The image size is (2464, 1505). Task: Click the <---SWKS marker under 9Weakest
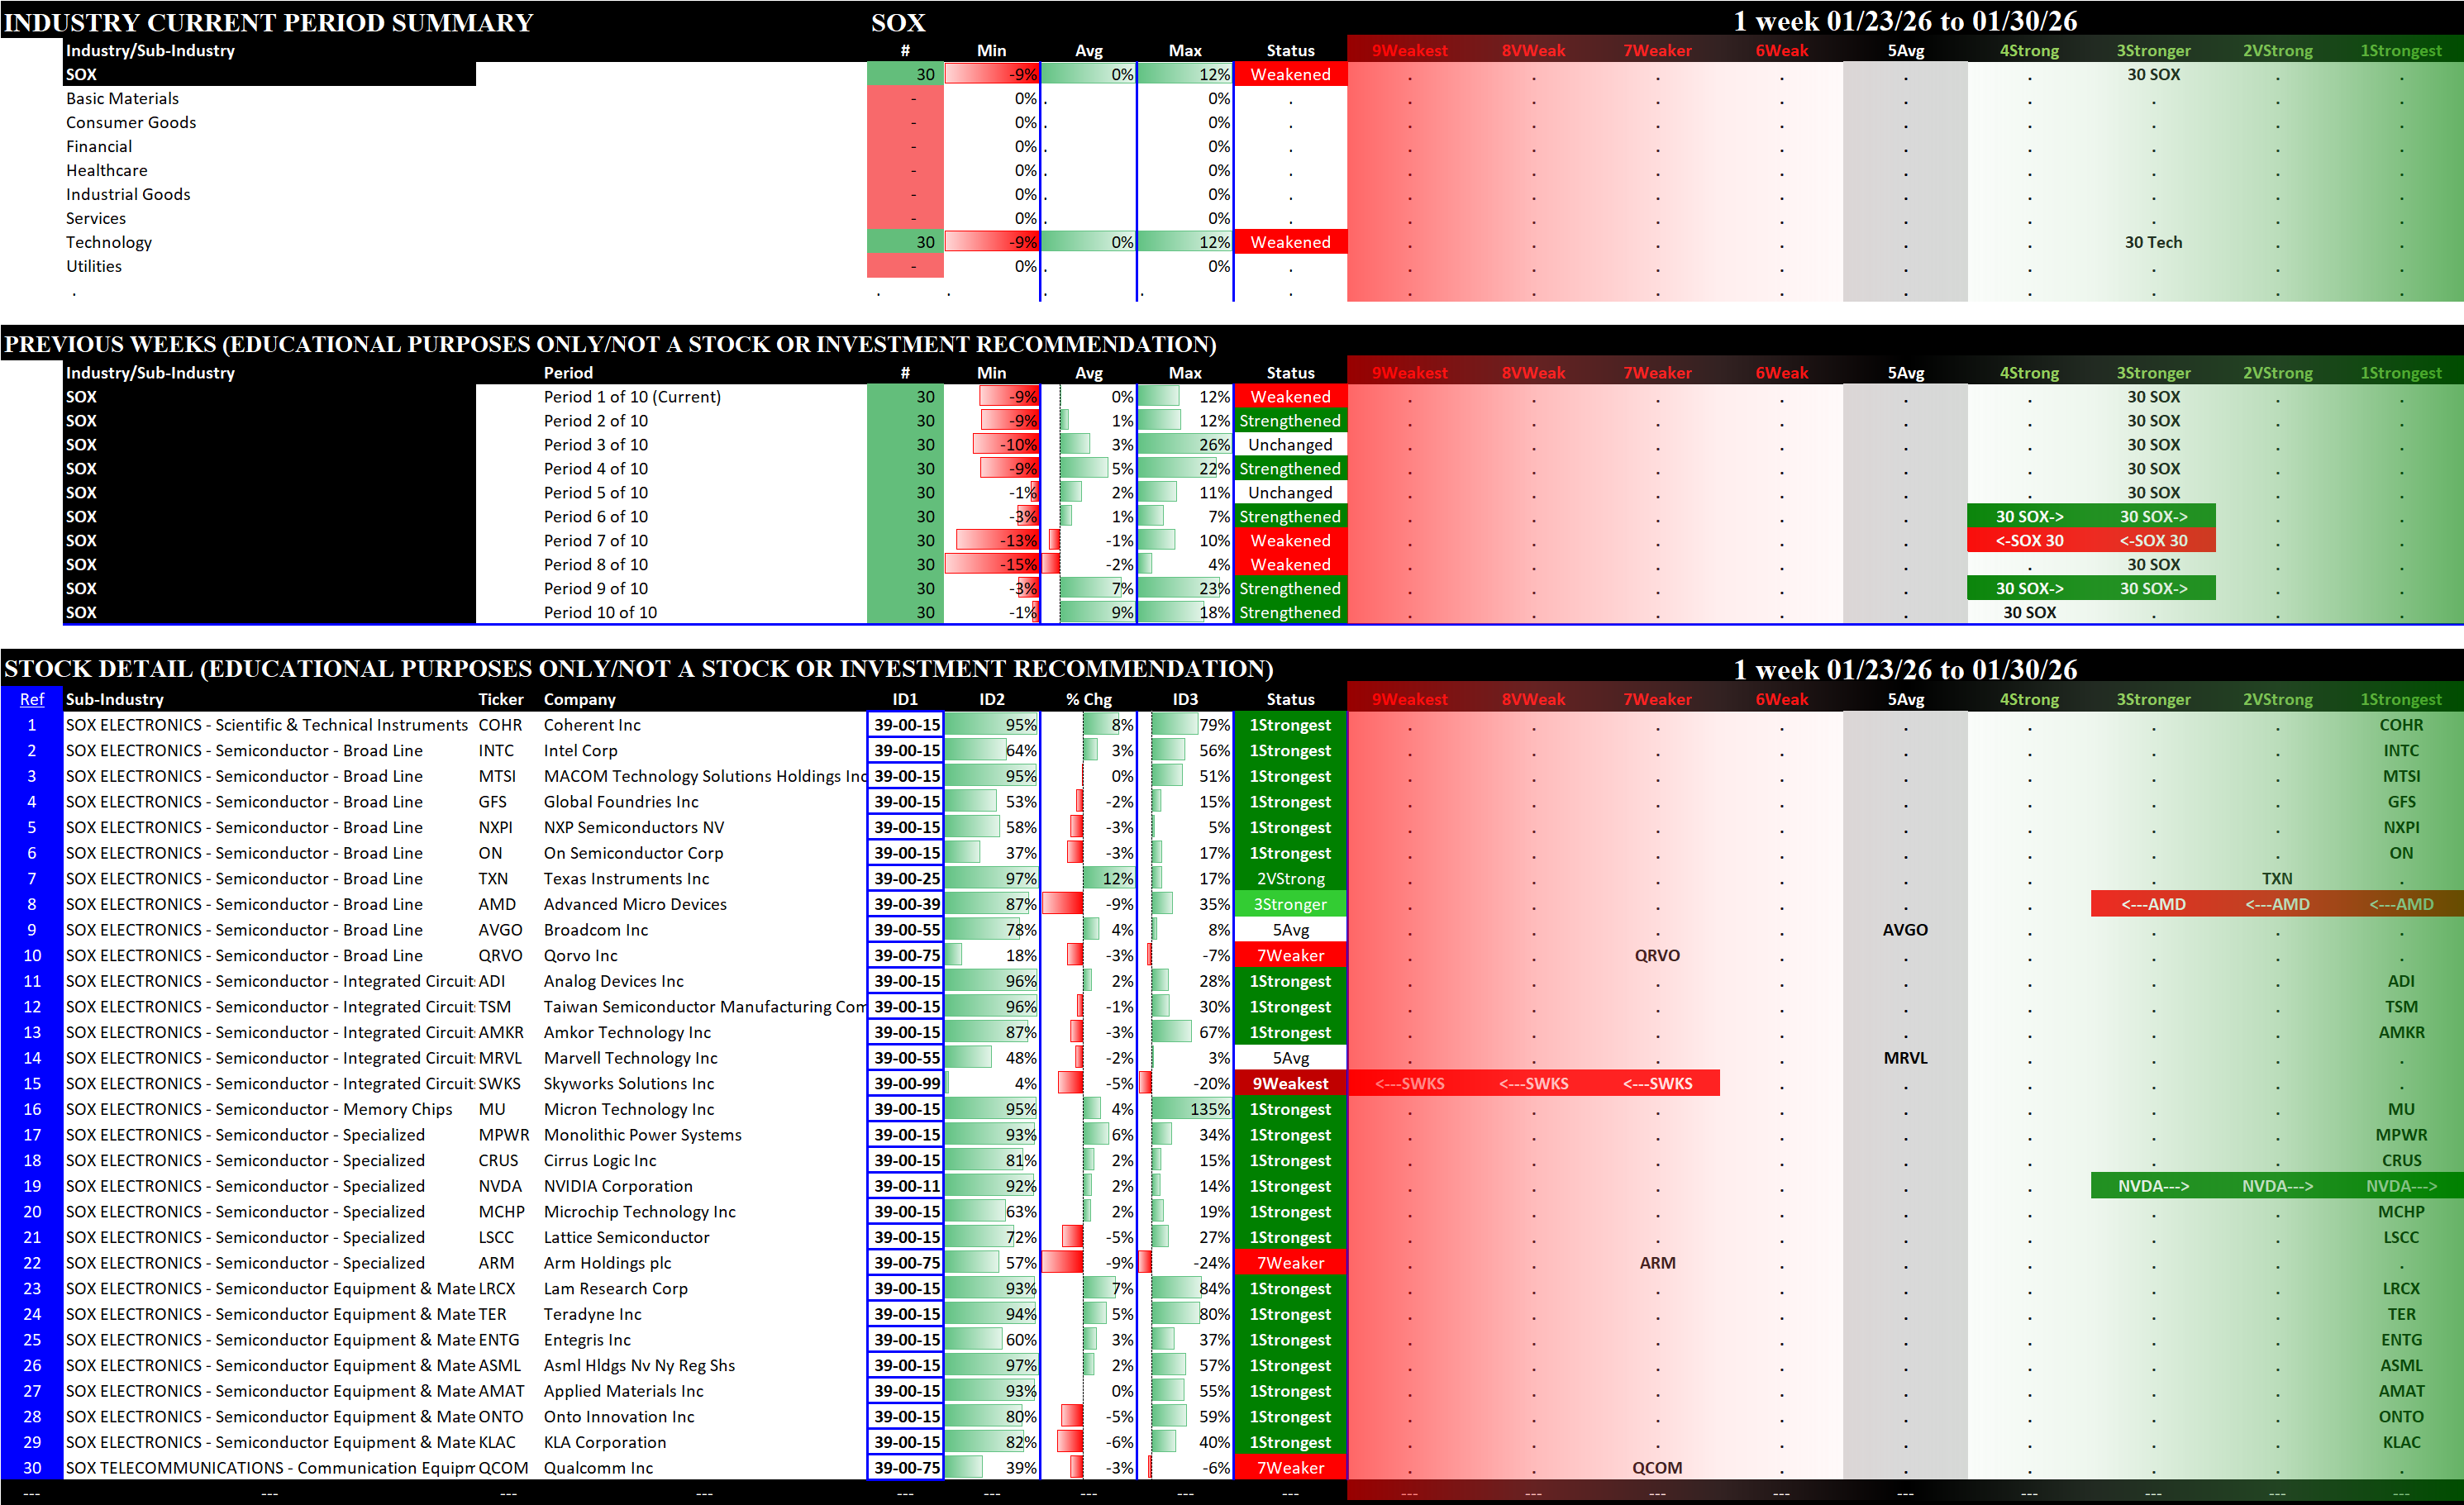[x=1409, y=1084]
